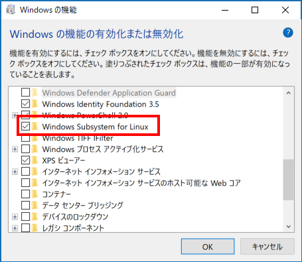Image resolution: width=302 pixels, height=262 pixels.
Task: Close the Windows の機能 dialog
Action: (285, 10)
